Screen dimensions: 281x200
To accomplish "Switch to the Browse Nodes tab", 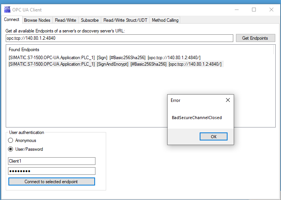I will click(37, 20).
